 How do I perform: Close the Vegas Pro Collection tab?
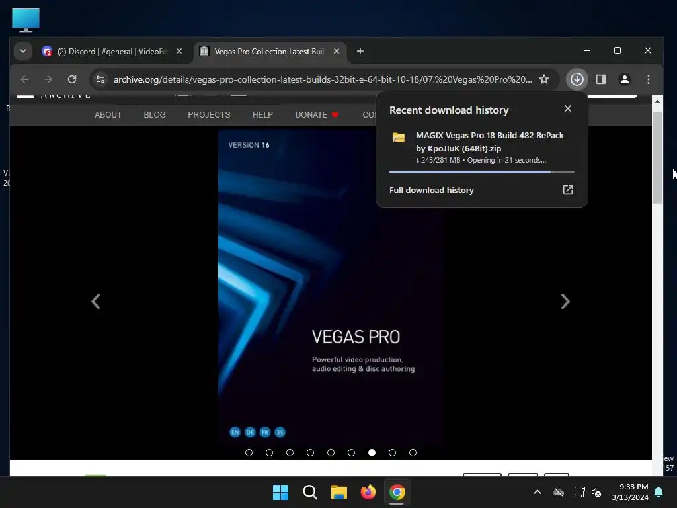(337, 51)
